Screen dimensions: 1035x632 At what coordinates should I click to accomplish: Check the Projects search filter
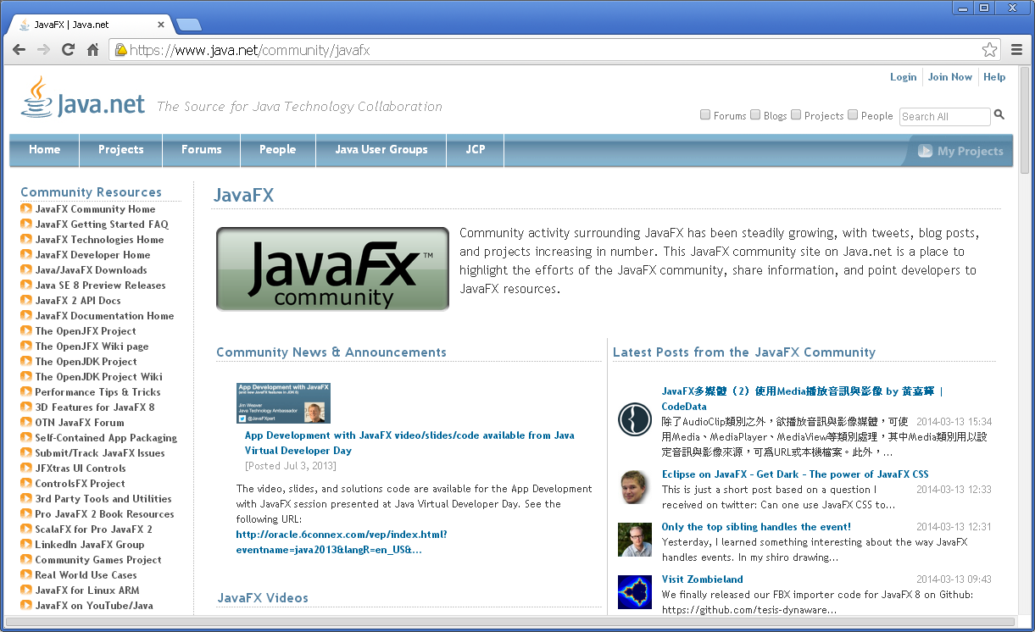[x=796, y=115]
